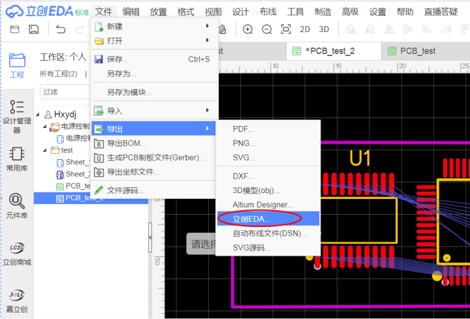Screen dimensions: 470x319
Task: Click the rotate right toolbar icon
Action: [370, 29]
